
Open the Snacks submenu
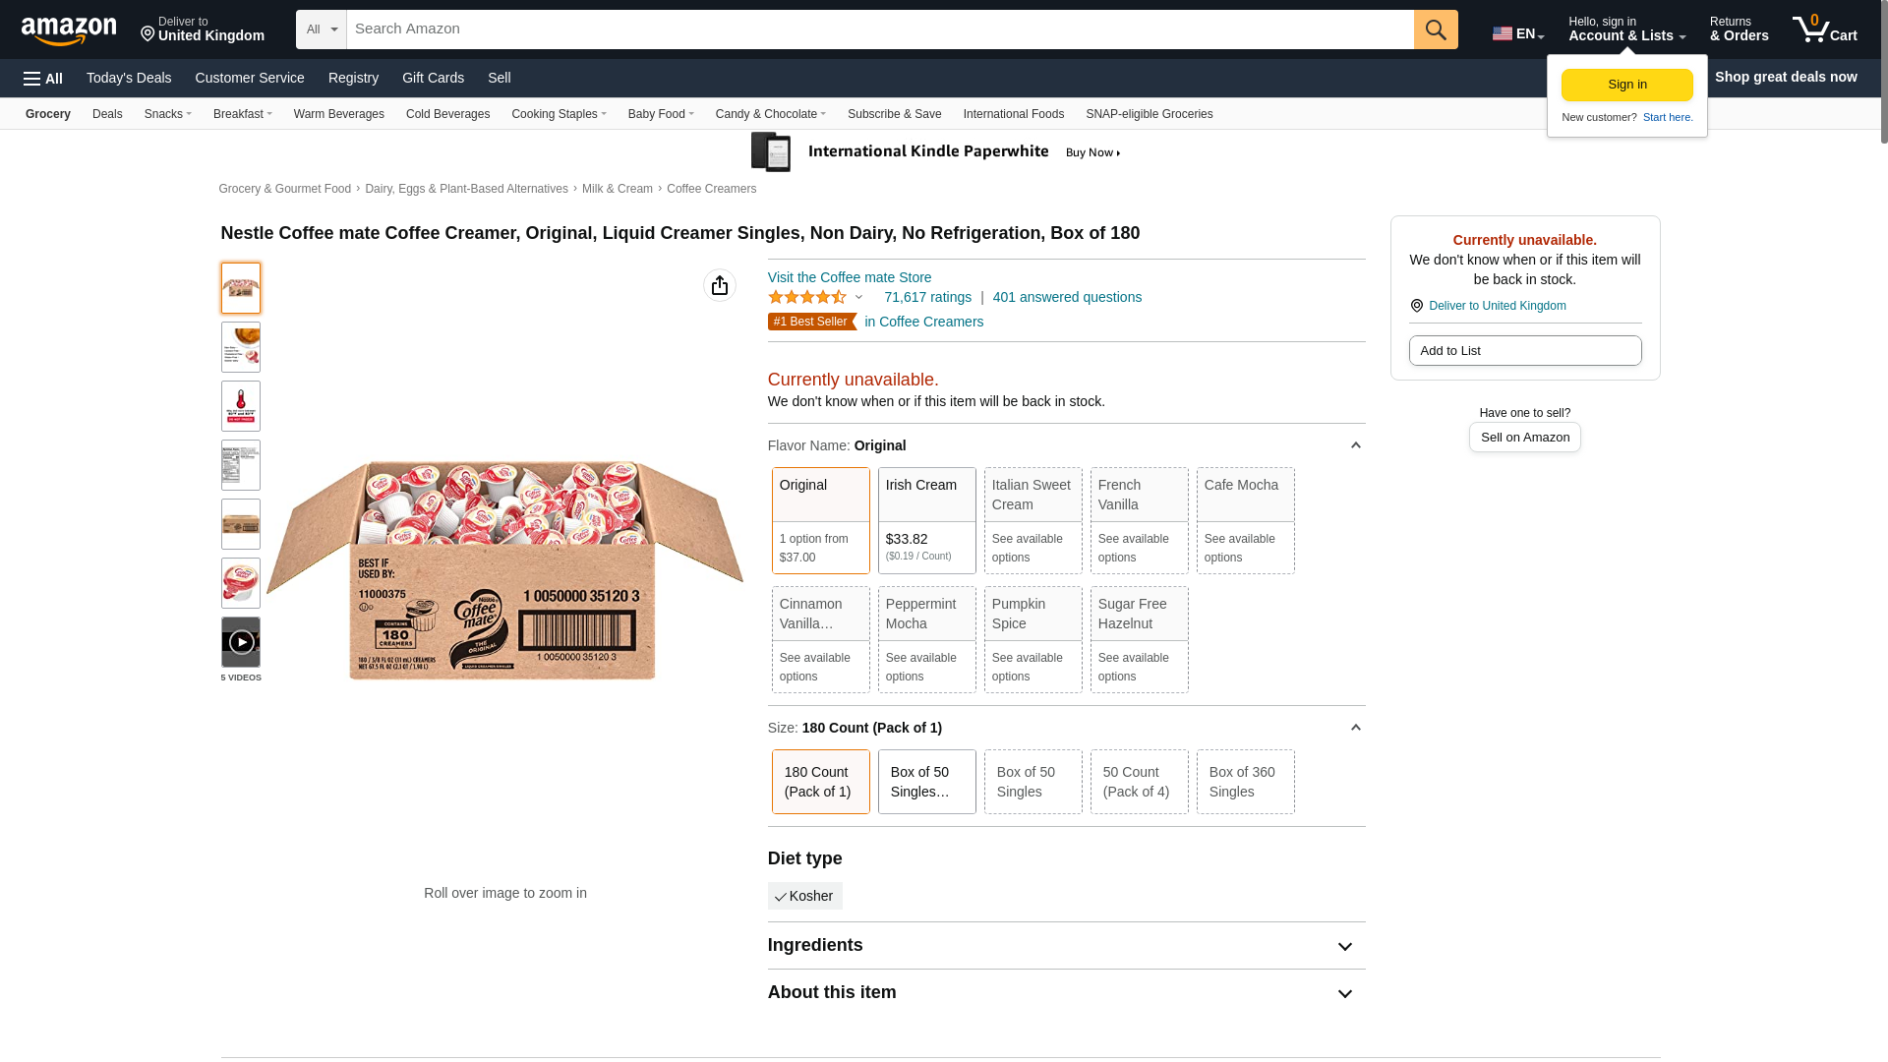coord(167,114)
